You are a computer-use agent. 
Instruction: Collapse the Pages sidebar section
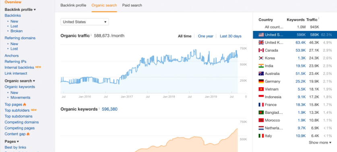(12, 142)
